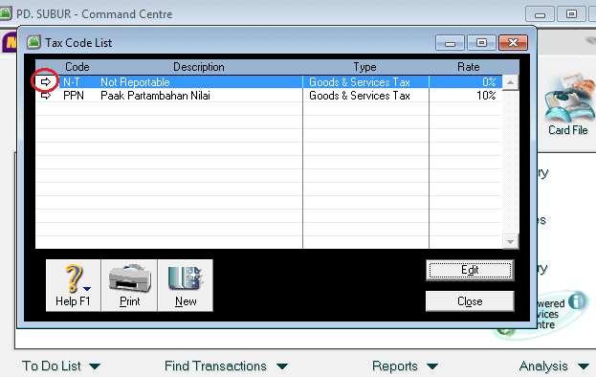The height and width of the screenshot is (377, 596).
Task: Click PD. SUBUR Command Centre app icon
Action: tap(6, 13)
